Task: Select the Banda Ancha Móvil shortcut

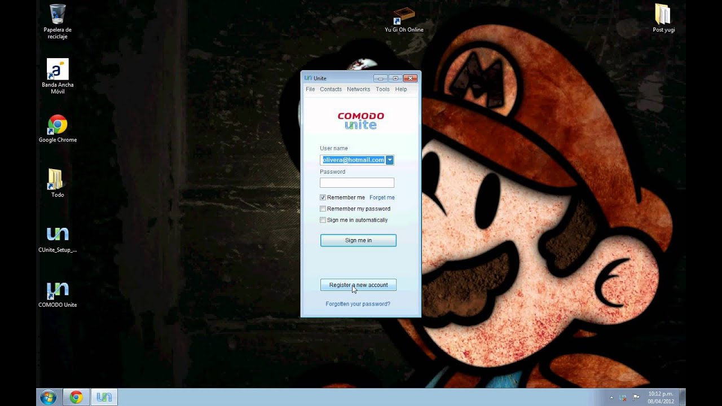Action: (58, 77)
